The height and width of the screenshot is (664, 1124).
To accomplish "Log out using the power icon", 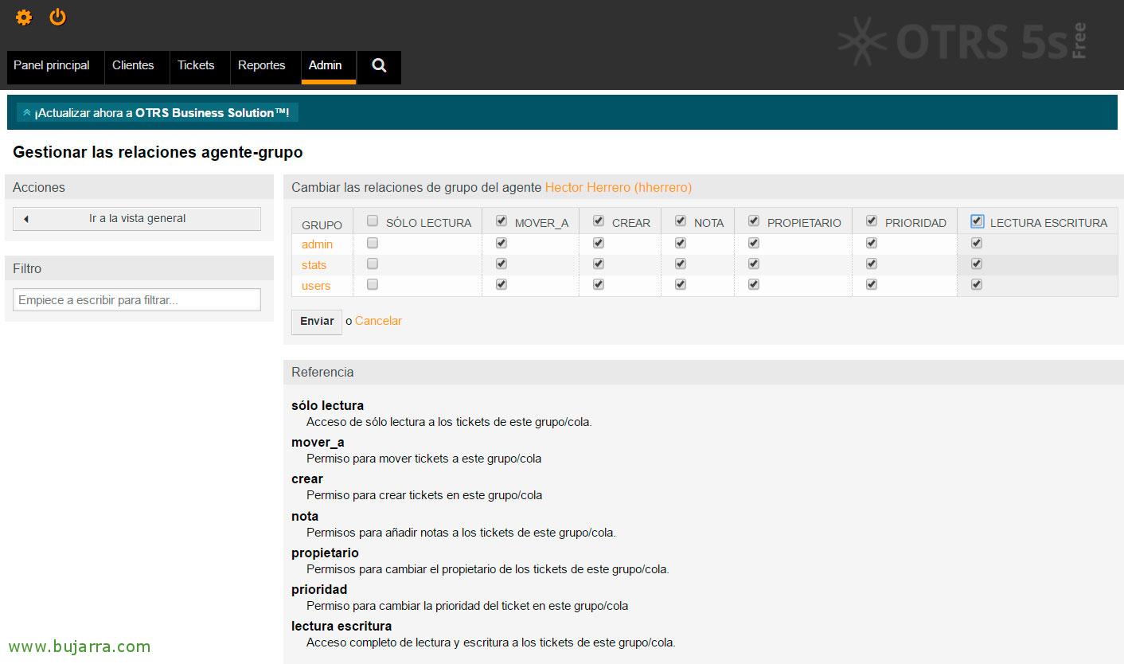I will 58,17.
